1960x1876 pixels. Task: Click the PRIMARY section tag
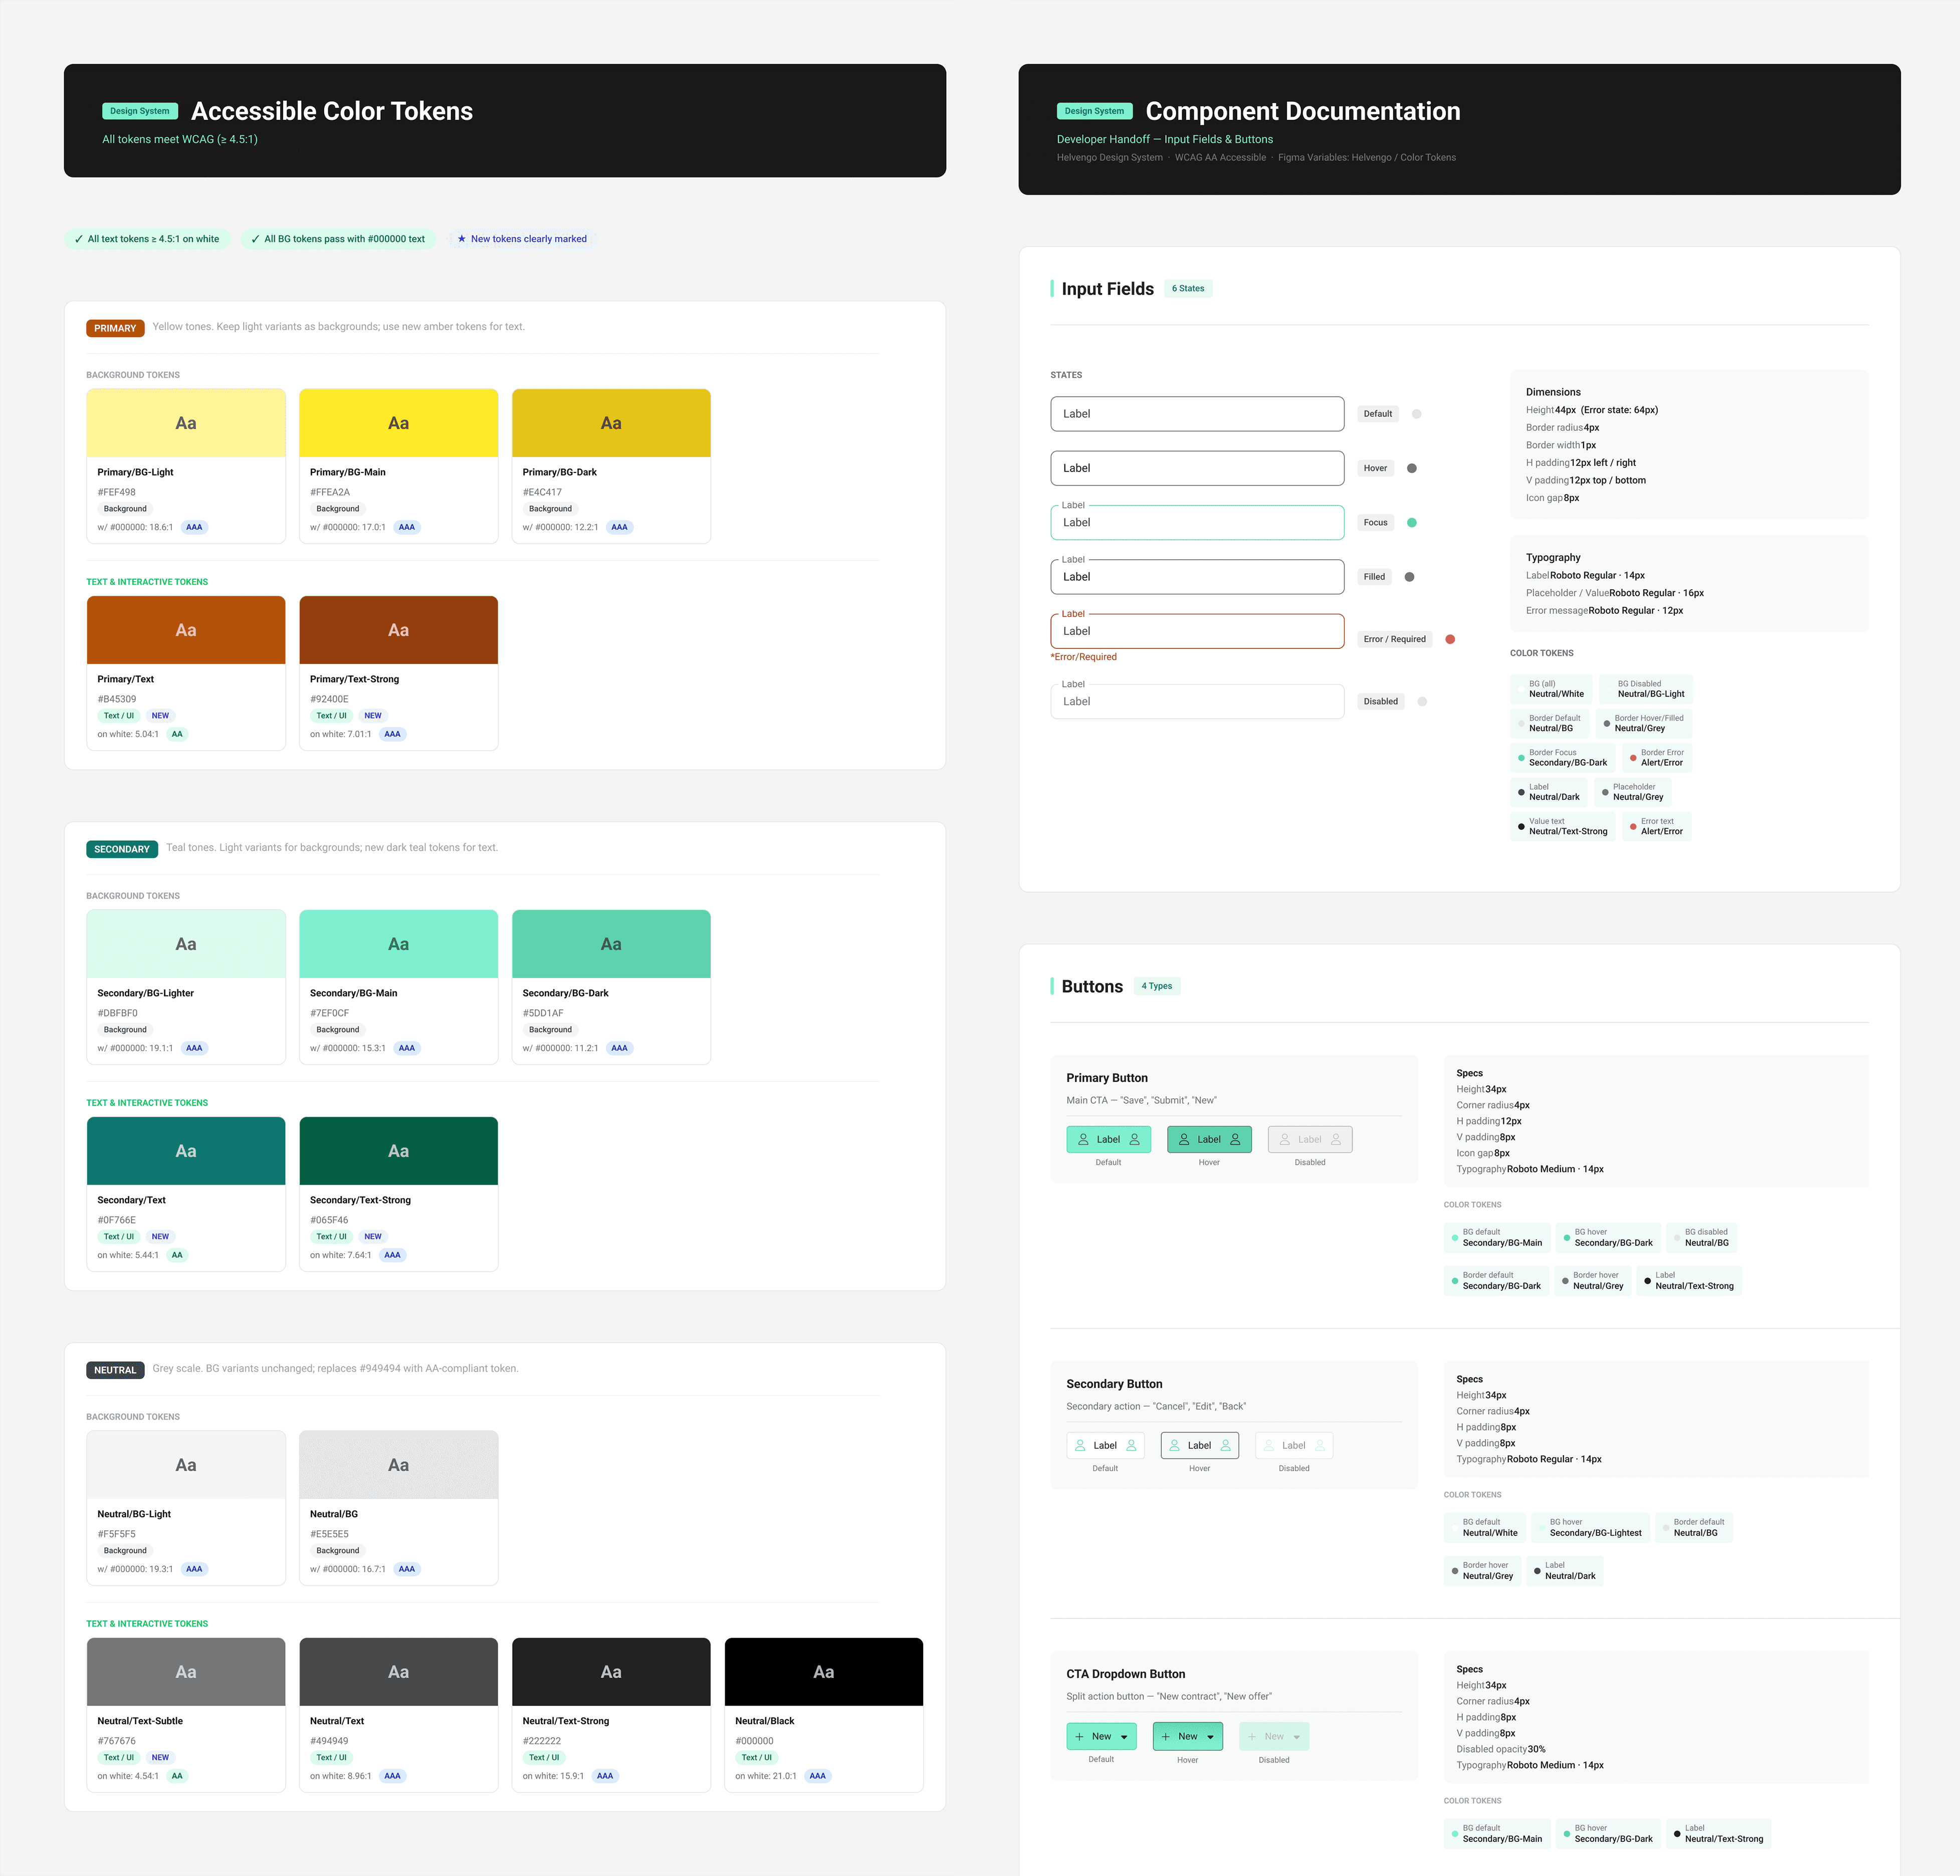pos(115,328)
